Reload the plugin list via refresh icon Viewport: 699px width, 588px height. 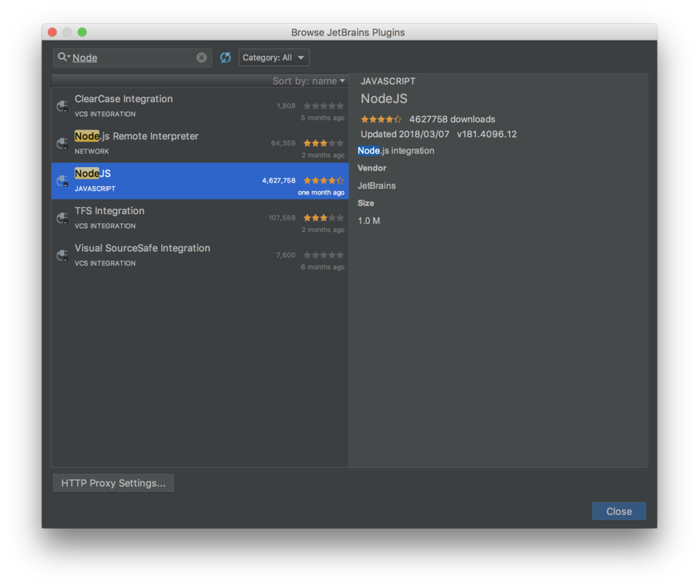click(225, 57)
